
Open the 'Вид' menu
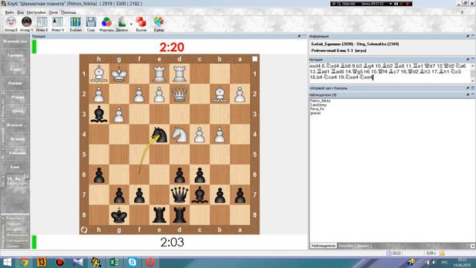click(x=20, y=13)
